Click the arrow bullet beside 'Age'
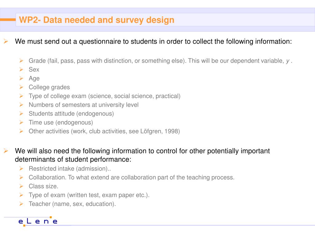 click(21, 78)
